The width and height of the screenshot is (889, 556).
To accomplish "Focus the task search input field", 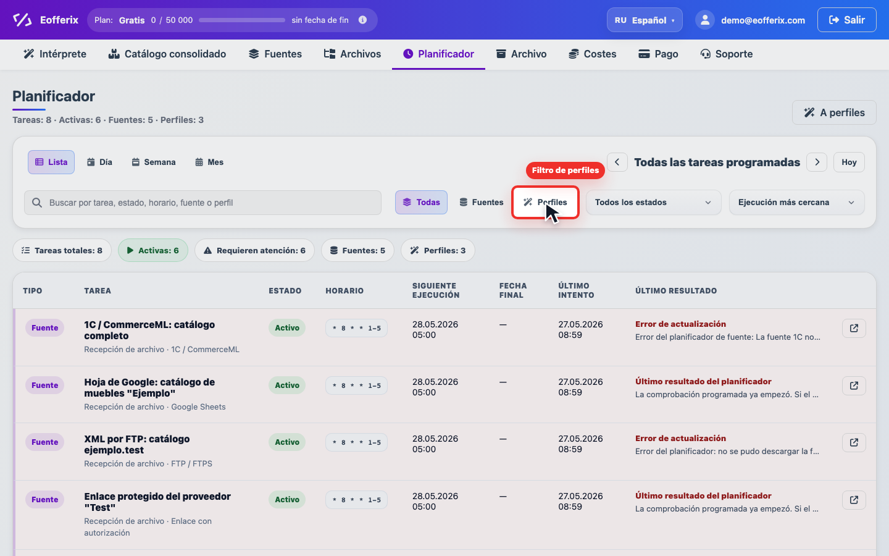I will (x=202, y=203).
